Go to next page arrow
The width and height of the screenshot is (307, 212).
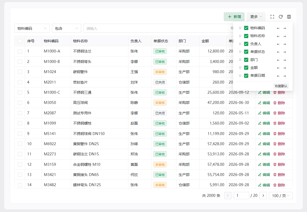pos(263,196)
